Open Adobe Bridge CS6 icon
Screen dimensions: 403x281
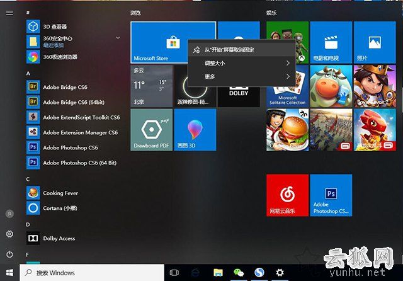[33, 87]
